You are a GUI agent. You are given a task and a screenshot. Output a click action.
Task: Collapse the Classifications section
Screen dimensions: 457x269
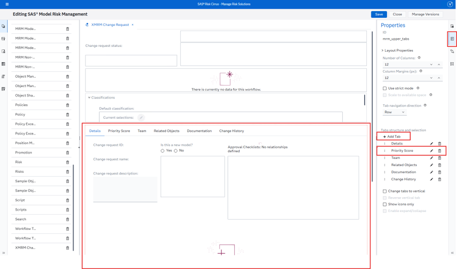tap(89, 97)
